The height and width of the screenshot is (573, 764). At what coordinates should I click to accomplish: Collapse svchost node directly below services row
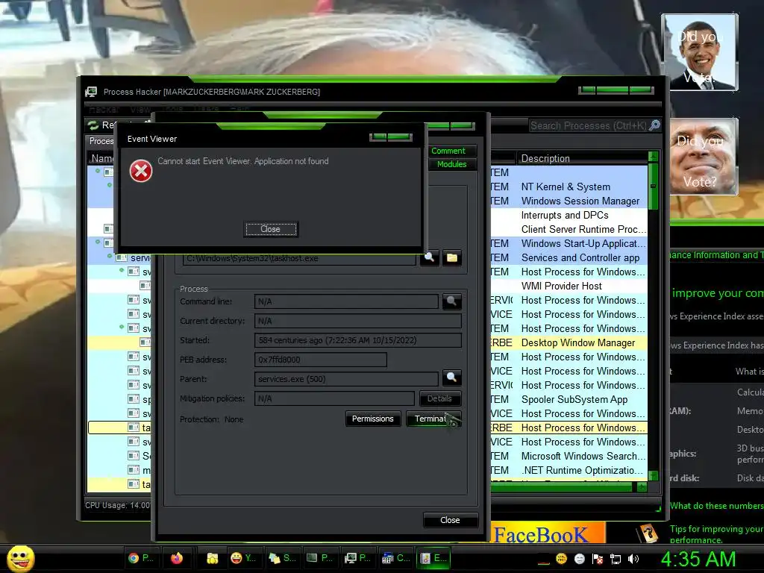pyautogui.click(x=122, y=270)
